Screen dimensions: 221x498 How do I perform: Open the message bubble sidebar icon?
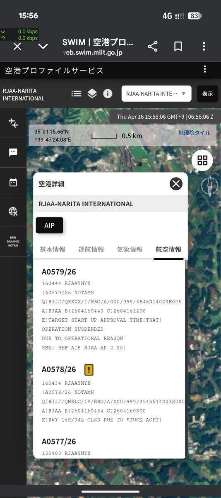(x=13, y=152)
